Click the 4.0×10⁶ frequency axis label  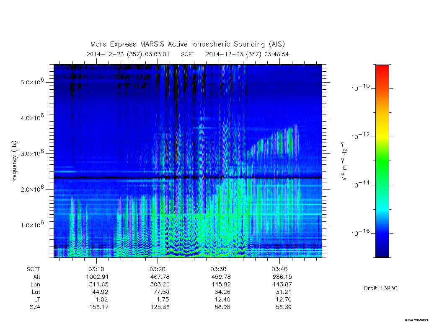pyautogui.click(x=32, y=117)
